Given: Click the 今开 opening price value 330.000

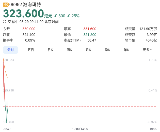Looking at the screenshot, I should coord(29,29).
